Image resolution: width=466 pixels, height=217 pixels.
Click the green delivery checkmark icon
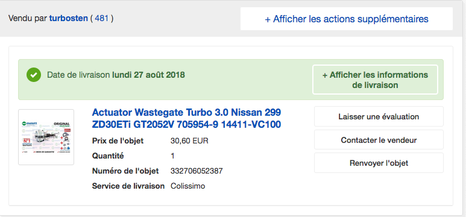[x=34, y=75]
